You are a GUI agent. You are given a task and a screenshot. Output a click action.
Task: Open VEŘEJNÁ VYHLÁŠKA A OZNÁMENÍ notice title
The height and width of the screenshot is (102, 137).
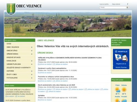click(70, 59)
